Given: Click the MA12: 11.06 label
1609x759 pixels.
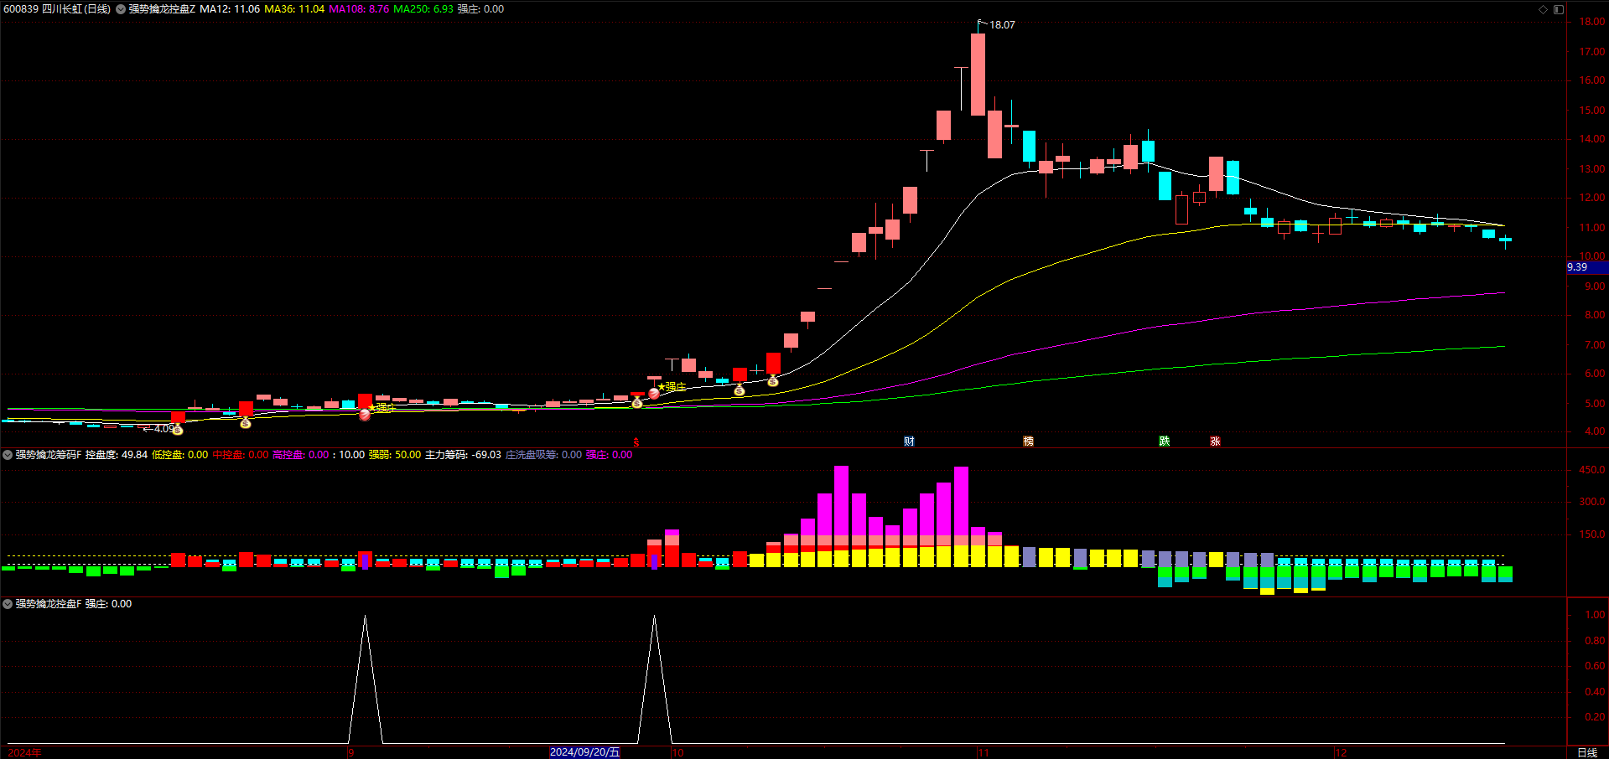Looking at the screenshot, I should 230,9.
